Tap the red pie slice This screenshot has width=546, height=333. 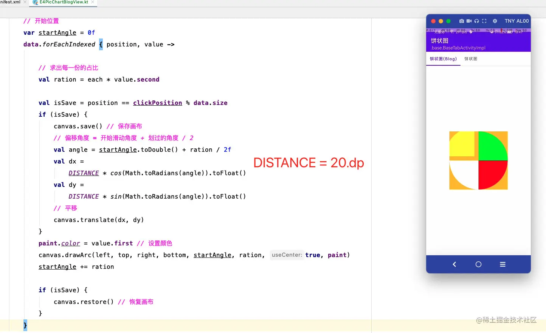[x=490, y=173]
